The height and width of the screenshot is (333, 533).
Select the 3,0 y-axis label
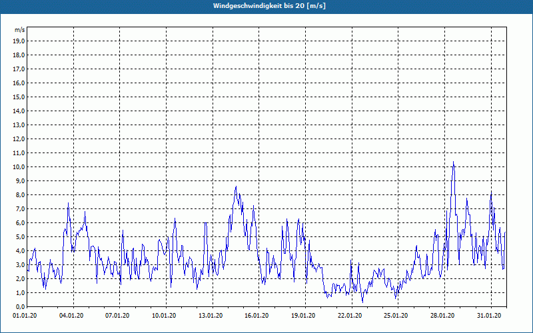point(20,264)
